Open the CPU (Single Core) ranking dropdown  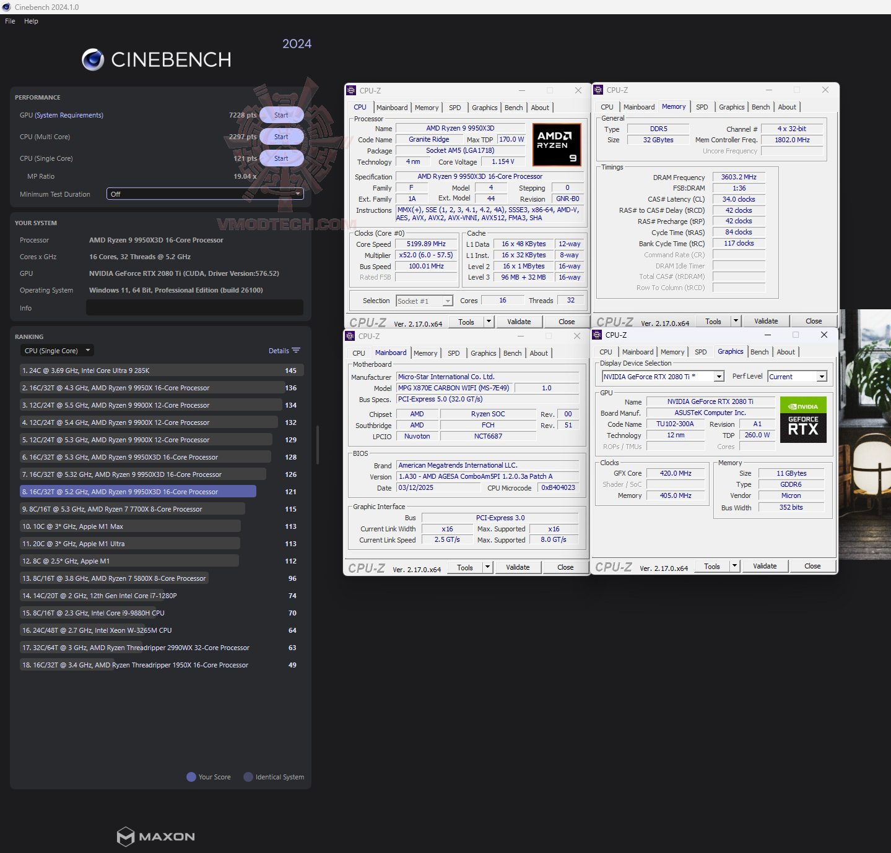coord(57,351)
